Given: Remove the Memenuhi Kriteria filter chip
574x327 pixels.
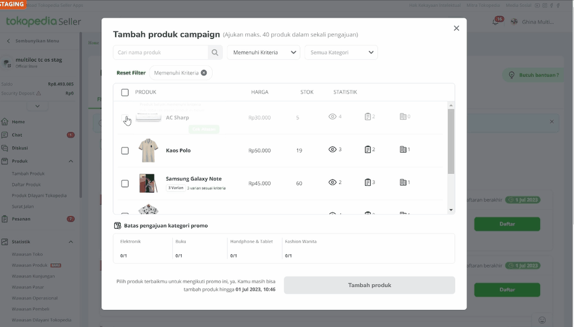Looking at the screenshot, I should pyautogui.click(x=204, y=73).
